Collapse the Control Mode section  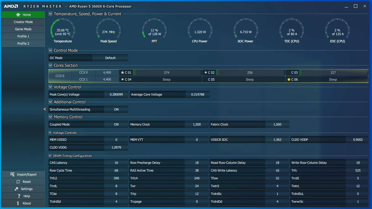coord(50,50)
